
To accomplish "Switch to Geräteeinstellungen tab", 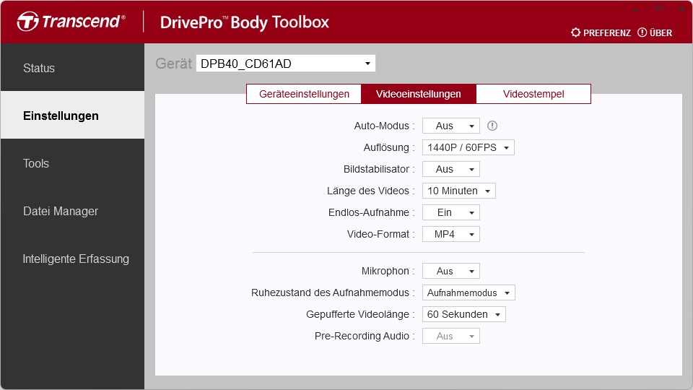I will coord(304,94).
